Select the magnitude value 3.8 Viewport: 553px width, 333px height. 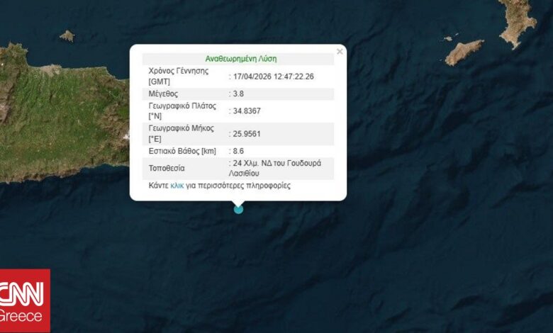coord(238,94)
